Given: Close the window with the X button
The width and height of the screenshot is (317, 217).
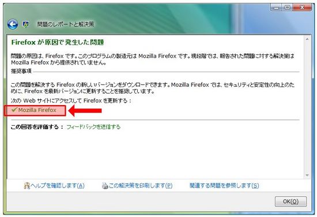Looking at the screenshot, I should pyautogui.click(x=302, y=8).
